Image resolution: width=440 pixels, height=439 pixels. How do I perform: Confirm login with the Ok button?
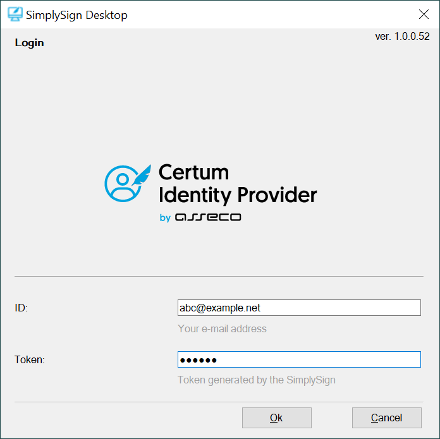click(x=277, y=418)
